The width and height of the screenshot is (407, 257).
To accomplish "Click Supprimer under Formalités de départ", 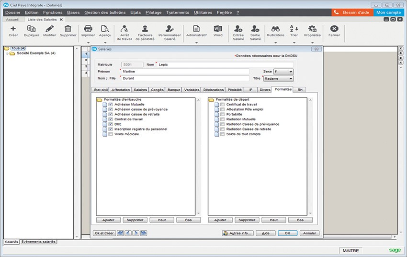I will tap(247, 220).
